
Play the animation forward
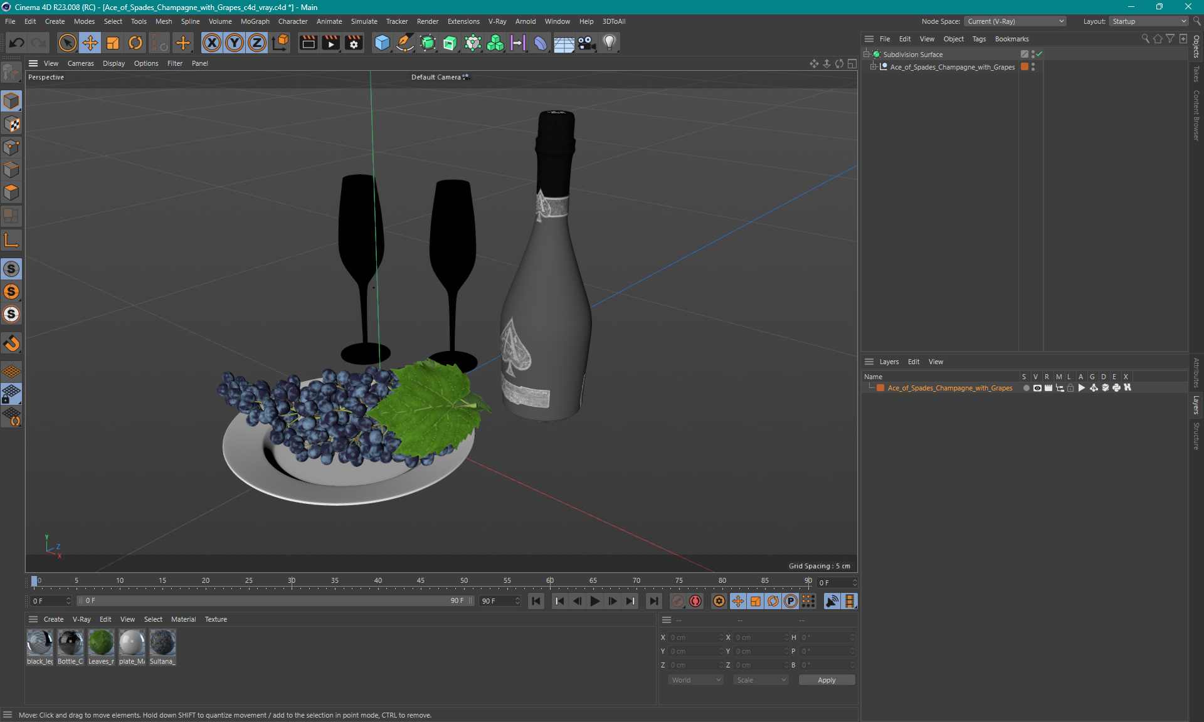point(595,601)
